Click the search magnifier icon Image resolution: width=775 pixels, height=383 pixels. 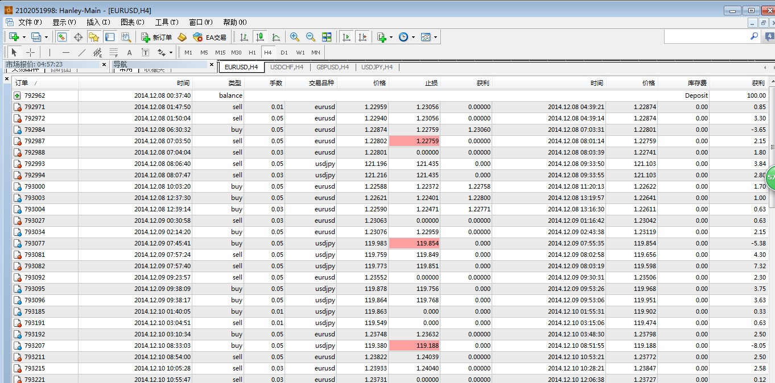pyautogui.click(x=755, y=36)
